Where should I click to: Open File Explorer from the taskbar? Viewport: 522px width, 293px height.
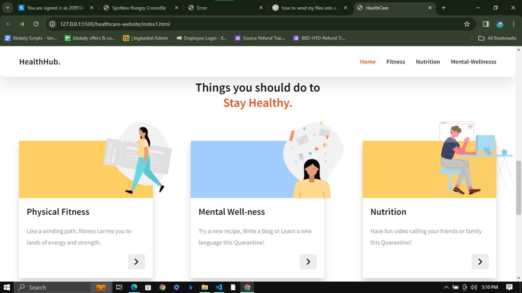(x=204, y=287)
